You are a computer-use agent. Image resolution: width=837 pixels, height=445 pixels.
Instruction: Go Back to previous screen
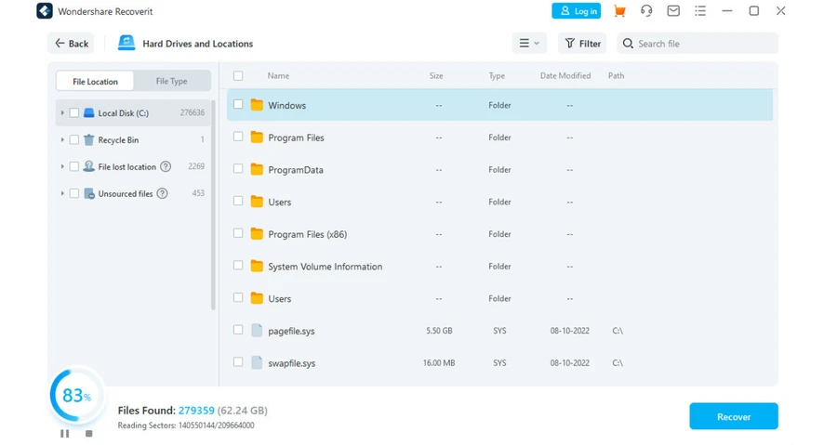[x=71, y=43]
